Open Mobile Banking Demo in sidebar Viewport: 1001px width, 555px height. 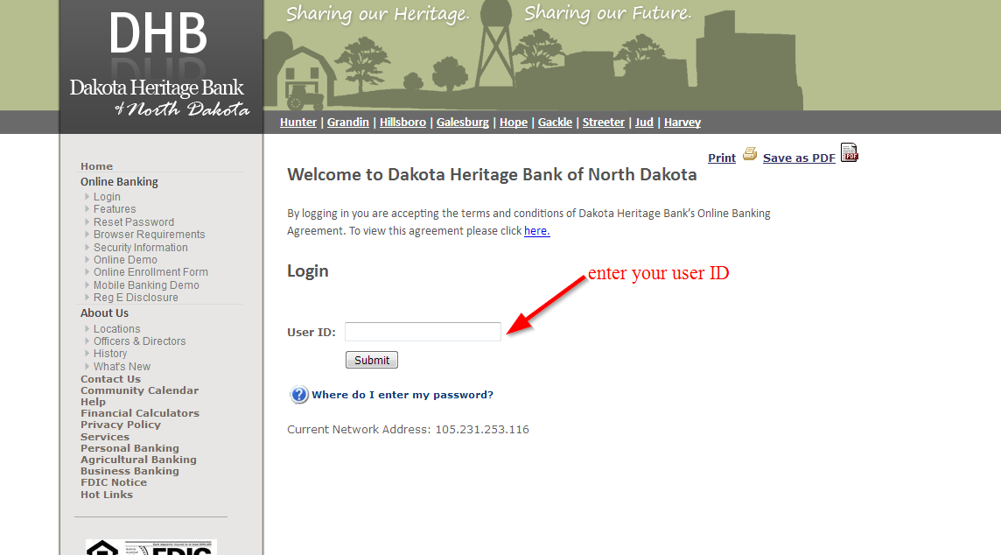coord(146,285)
